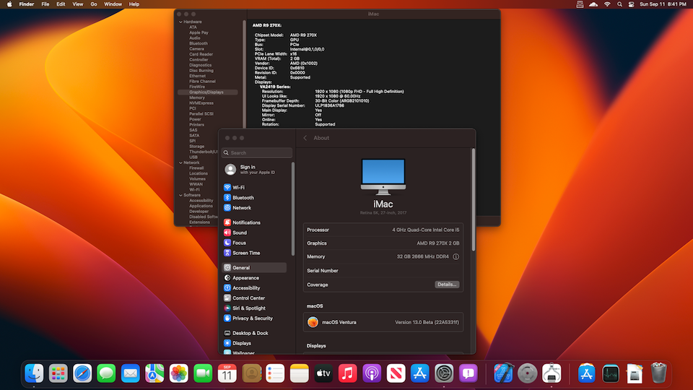Click the Coverage Details button
Image resolution: width=693 pixels, height=390 pixels.
[447, 285]
